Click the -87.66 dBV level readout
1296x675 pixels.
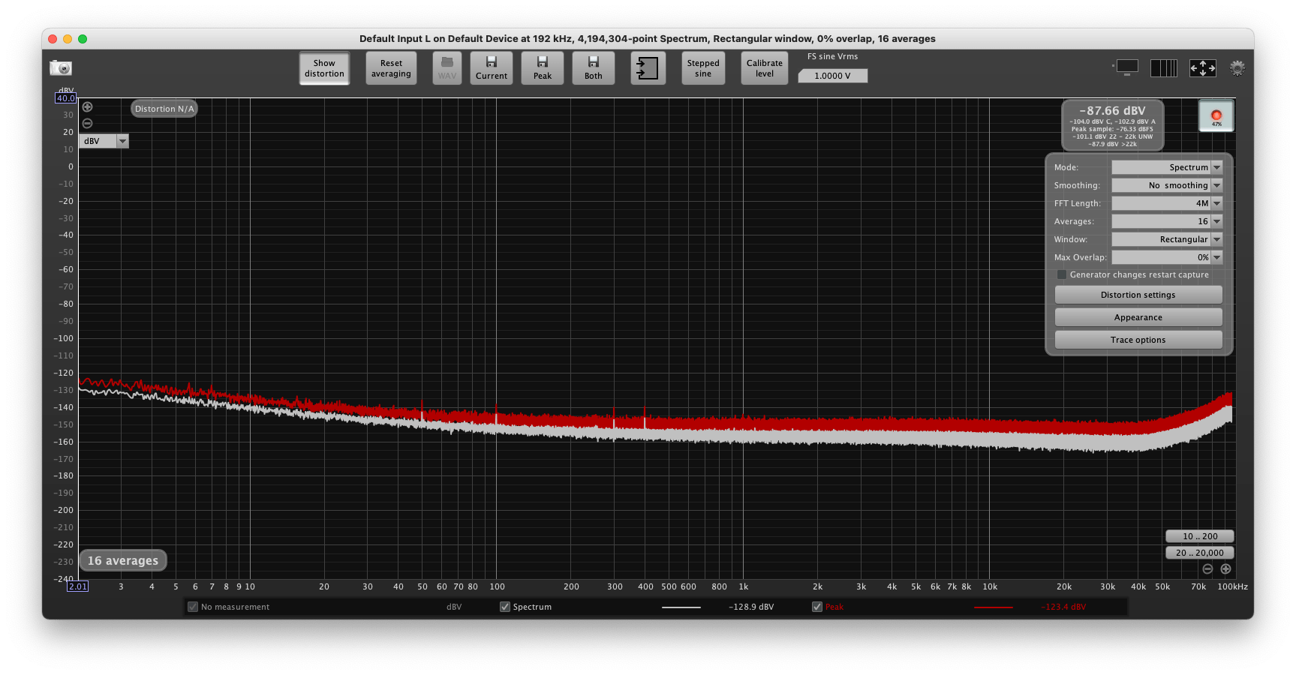1112,111
